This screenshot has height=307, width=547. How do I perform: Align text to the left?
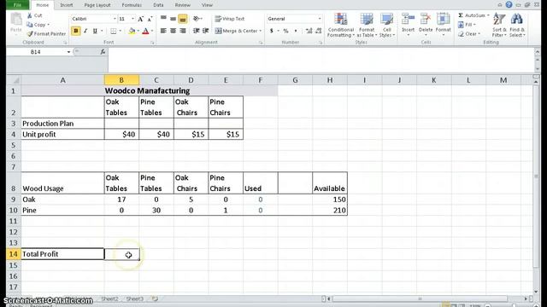[x=163, y=31]
